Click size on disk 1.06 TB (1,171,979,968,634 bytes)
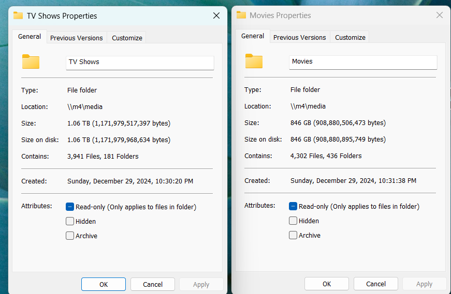451x294 pixels. [x=119, y=140]
